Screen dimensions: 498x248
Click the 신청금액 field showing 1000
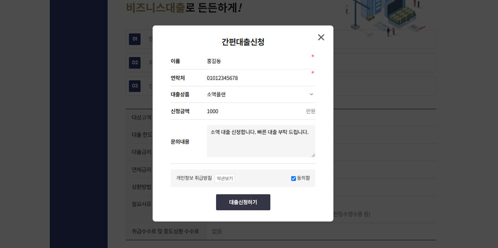click(x=256, y=111)
